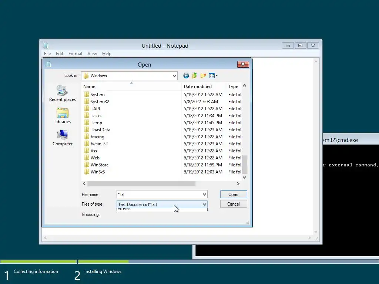Screen dimensions: 379x284
Task: Select Libraries shortcut in places bar
Action: point(62,116)
